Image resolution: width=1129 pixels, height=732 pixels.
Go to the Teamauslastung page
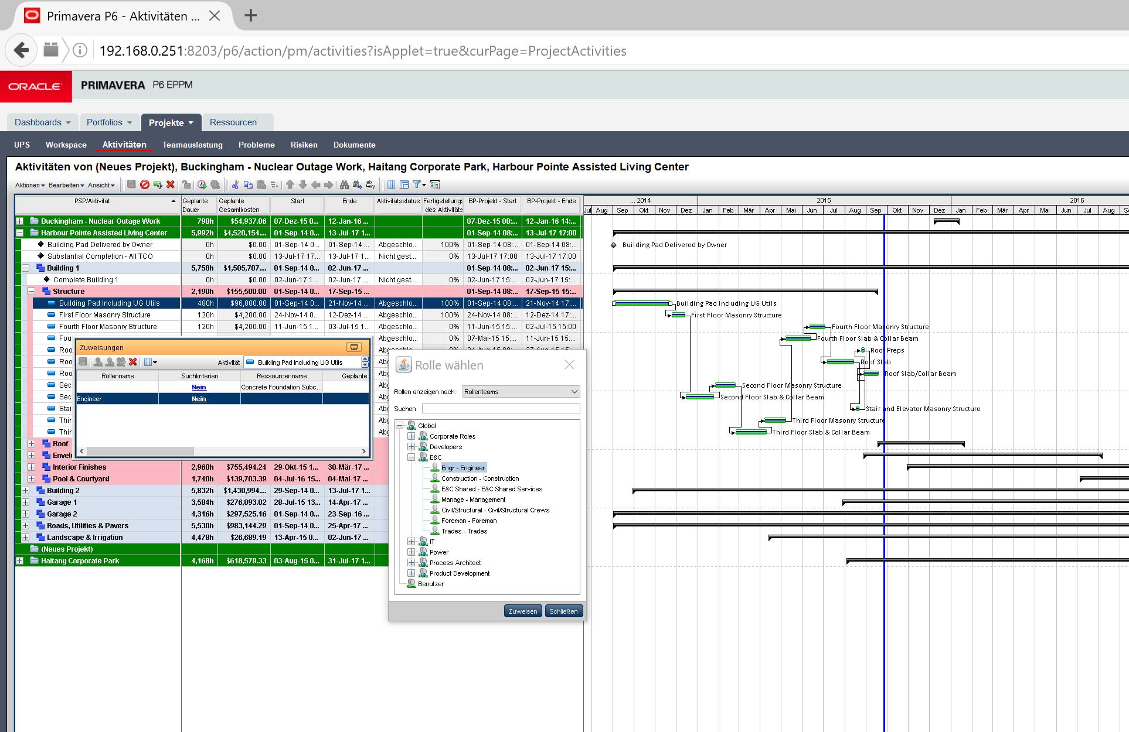tap(192, 145)
